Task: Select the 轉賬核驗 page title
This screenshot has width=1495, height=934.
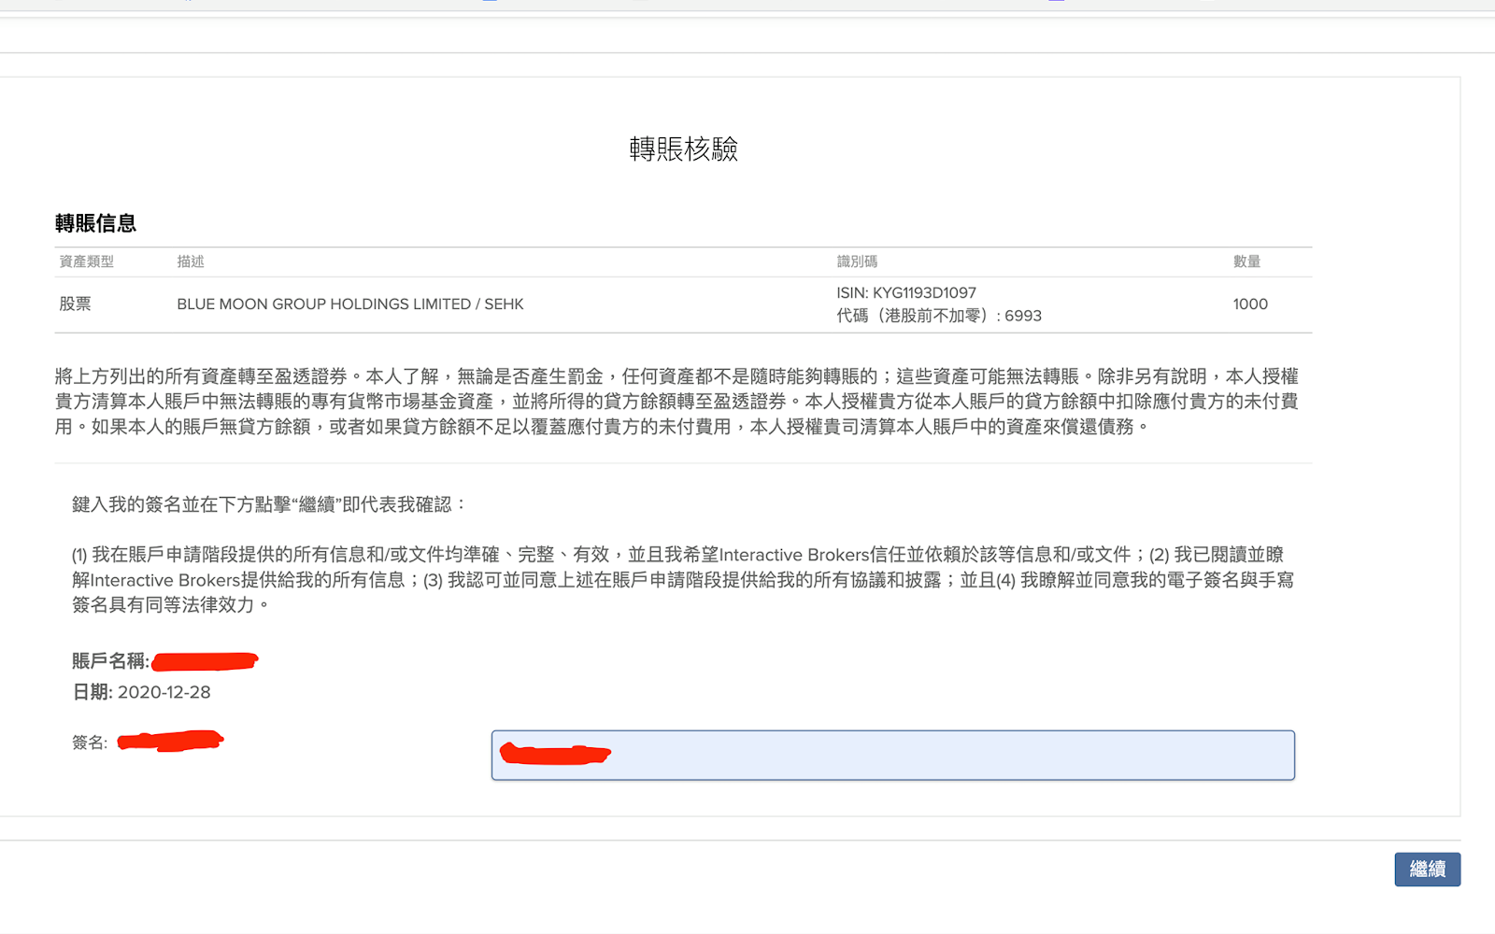Action: (x=684, y=149)
